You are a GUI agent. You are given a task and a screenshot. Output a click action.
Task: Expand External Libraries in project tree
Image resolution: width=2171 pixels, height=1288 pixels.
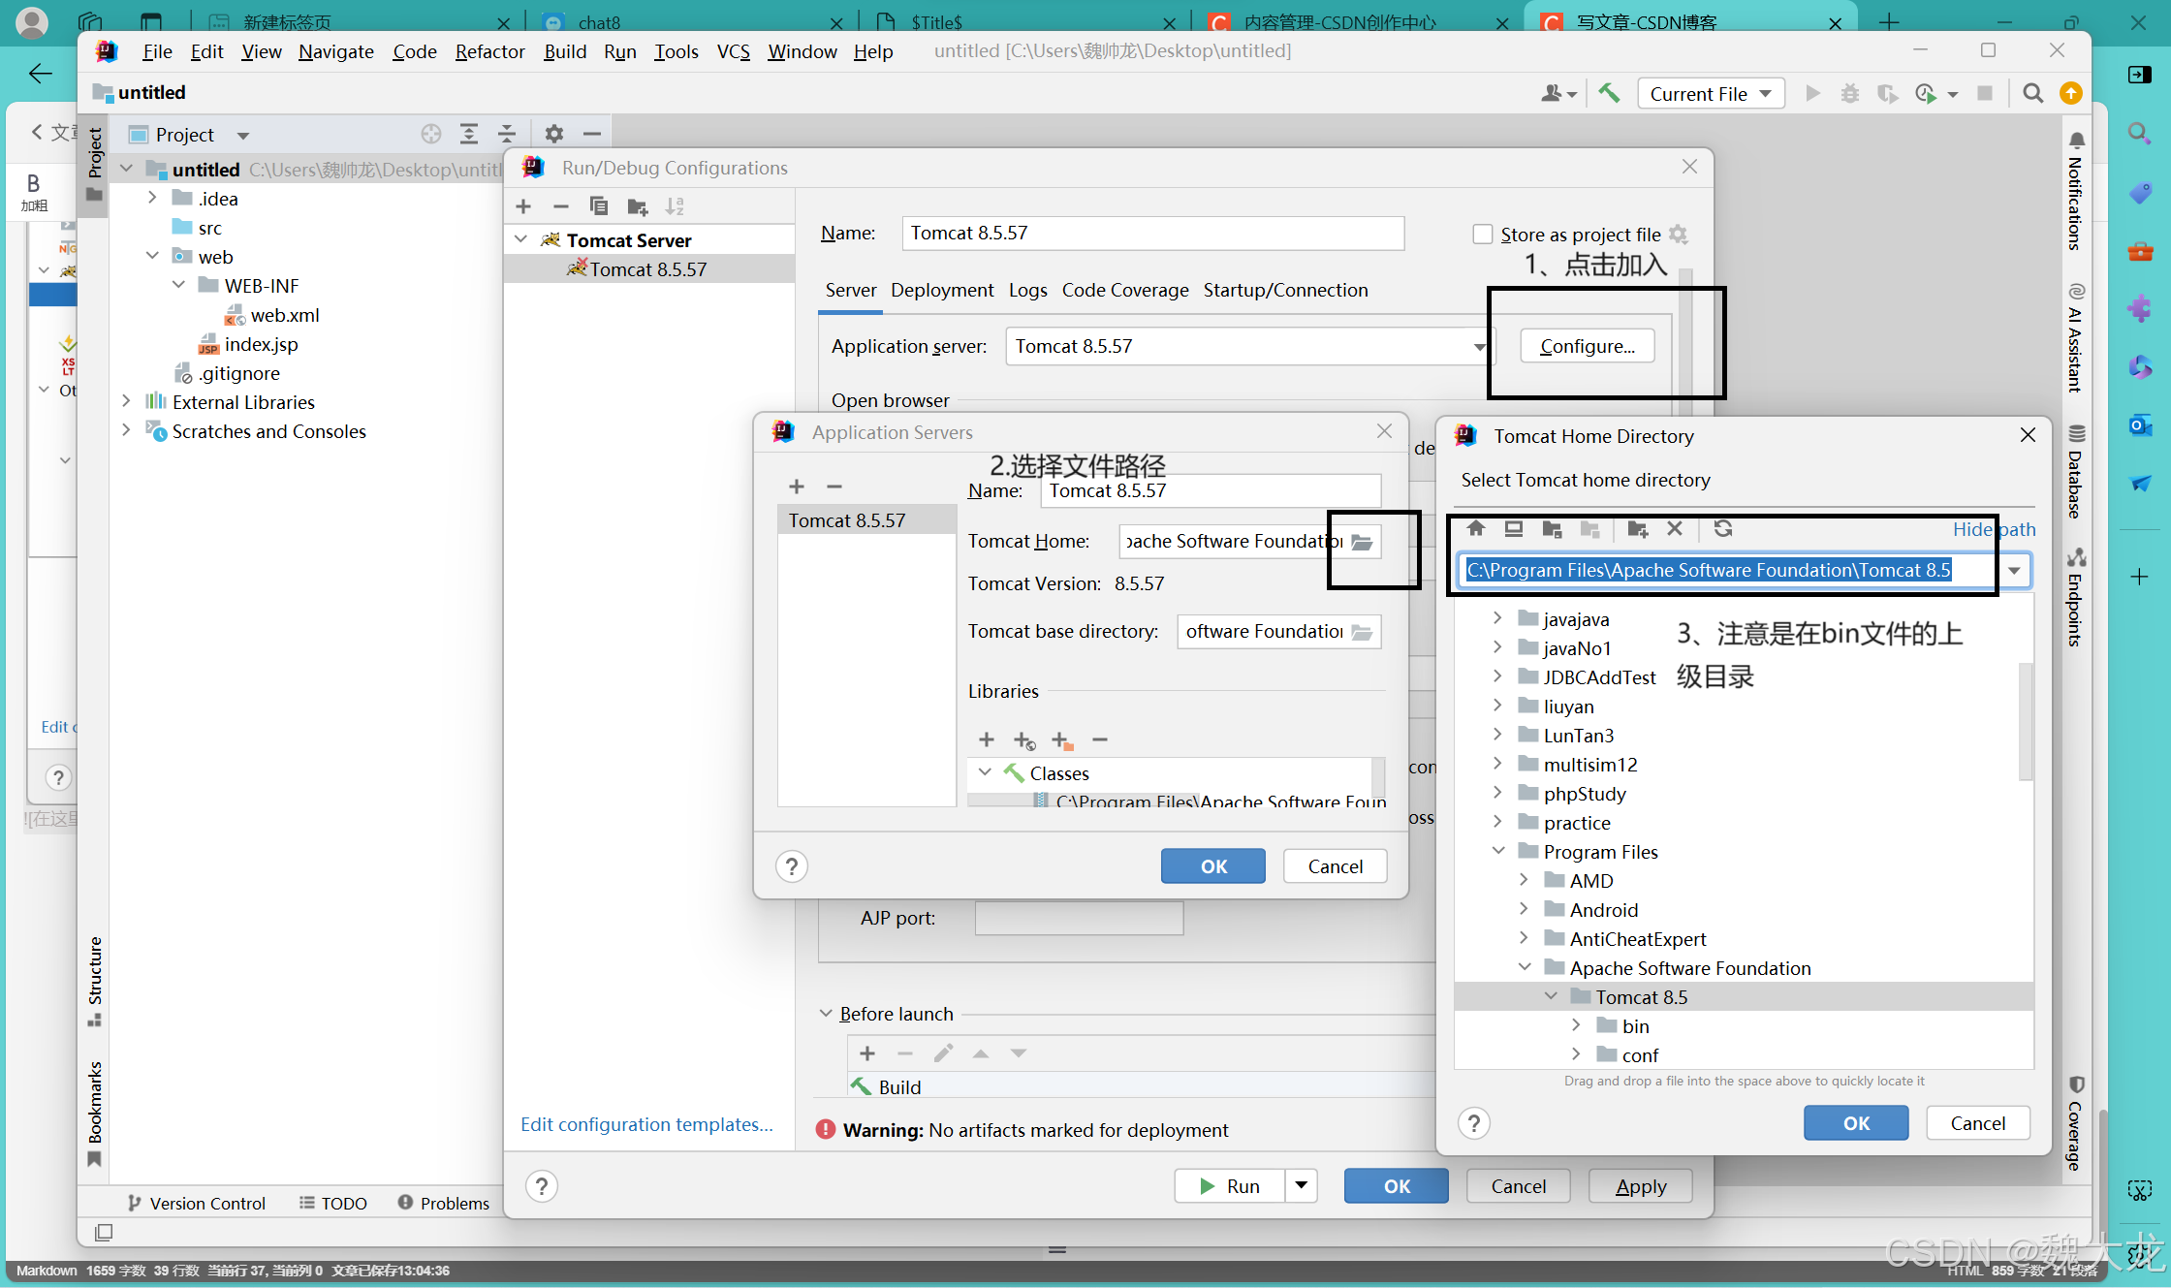tap(126, 401)
